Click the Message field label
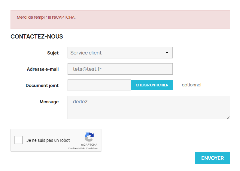 [x=49, y=102]
